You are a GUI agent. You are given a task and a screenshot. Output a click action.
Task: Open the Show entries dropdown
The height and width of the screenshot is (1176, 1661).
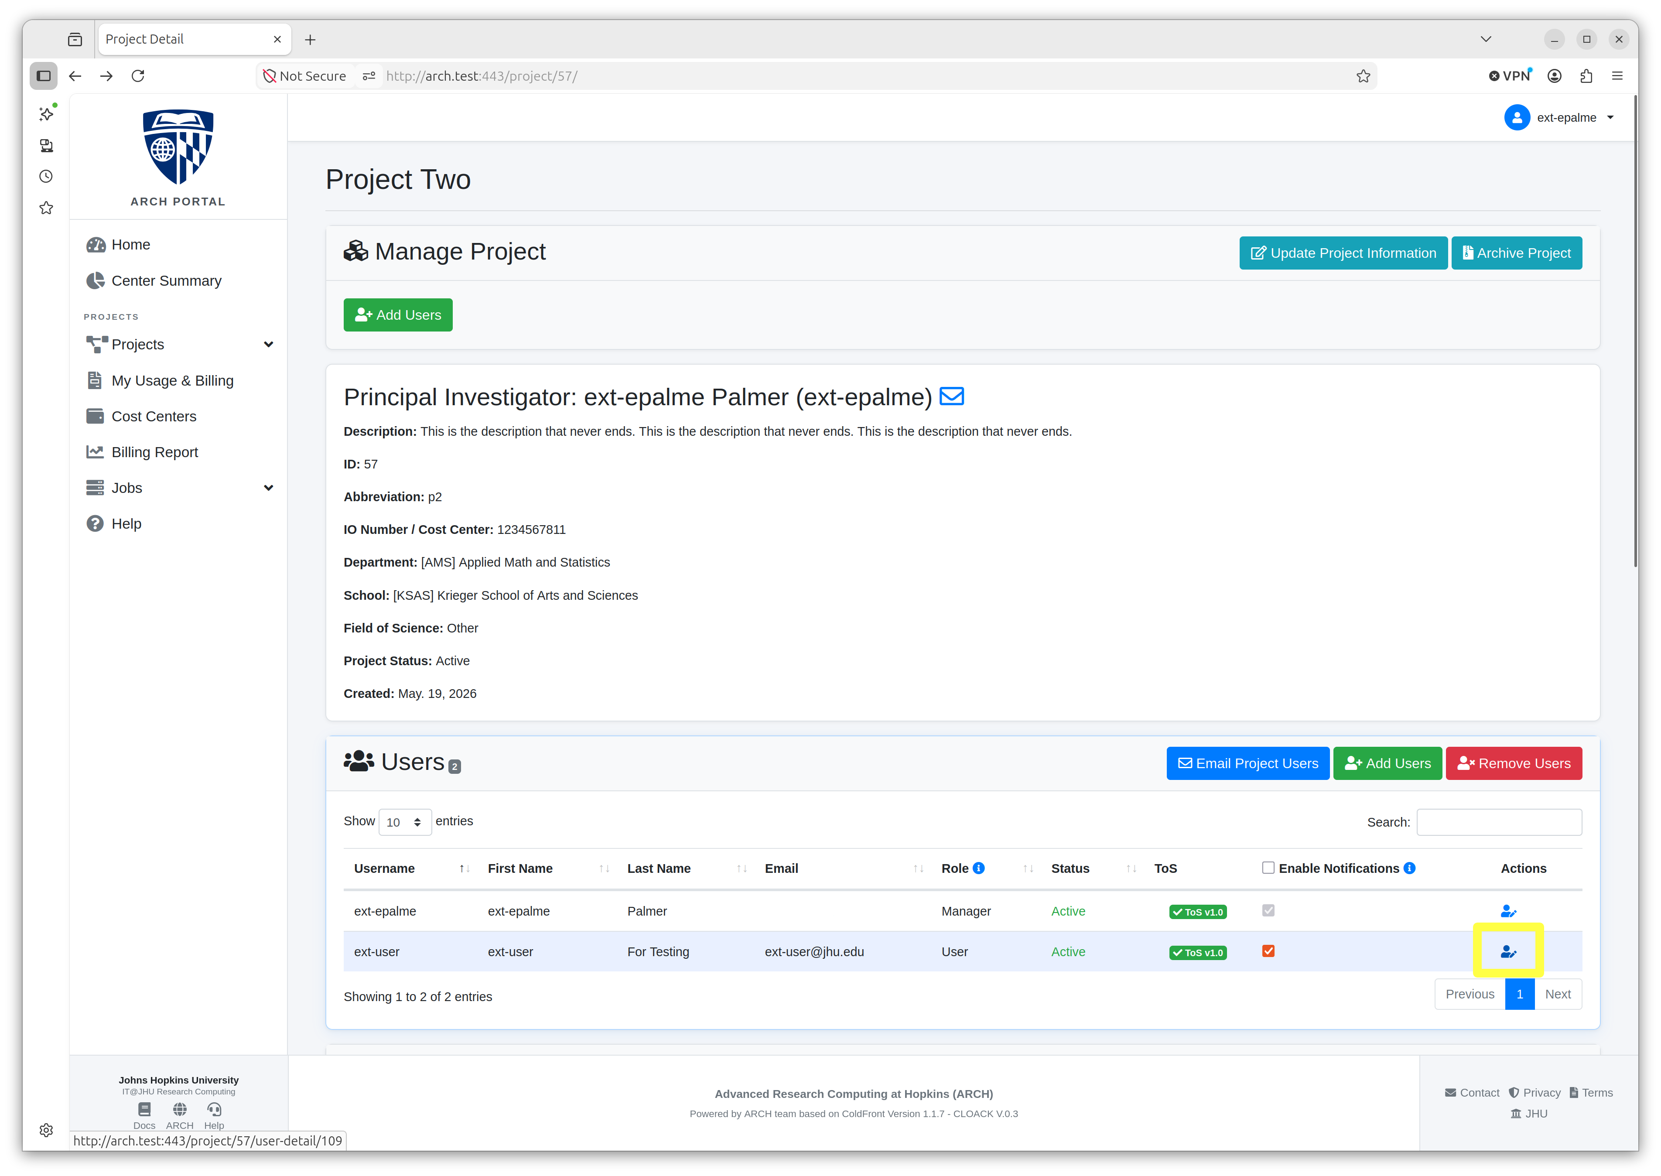(405, 822)
